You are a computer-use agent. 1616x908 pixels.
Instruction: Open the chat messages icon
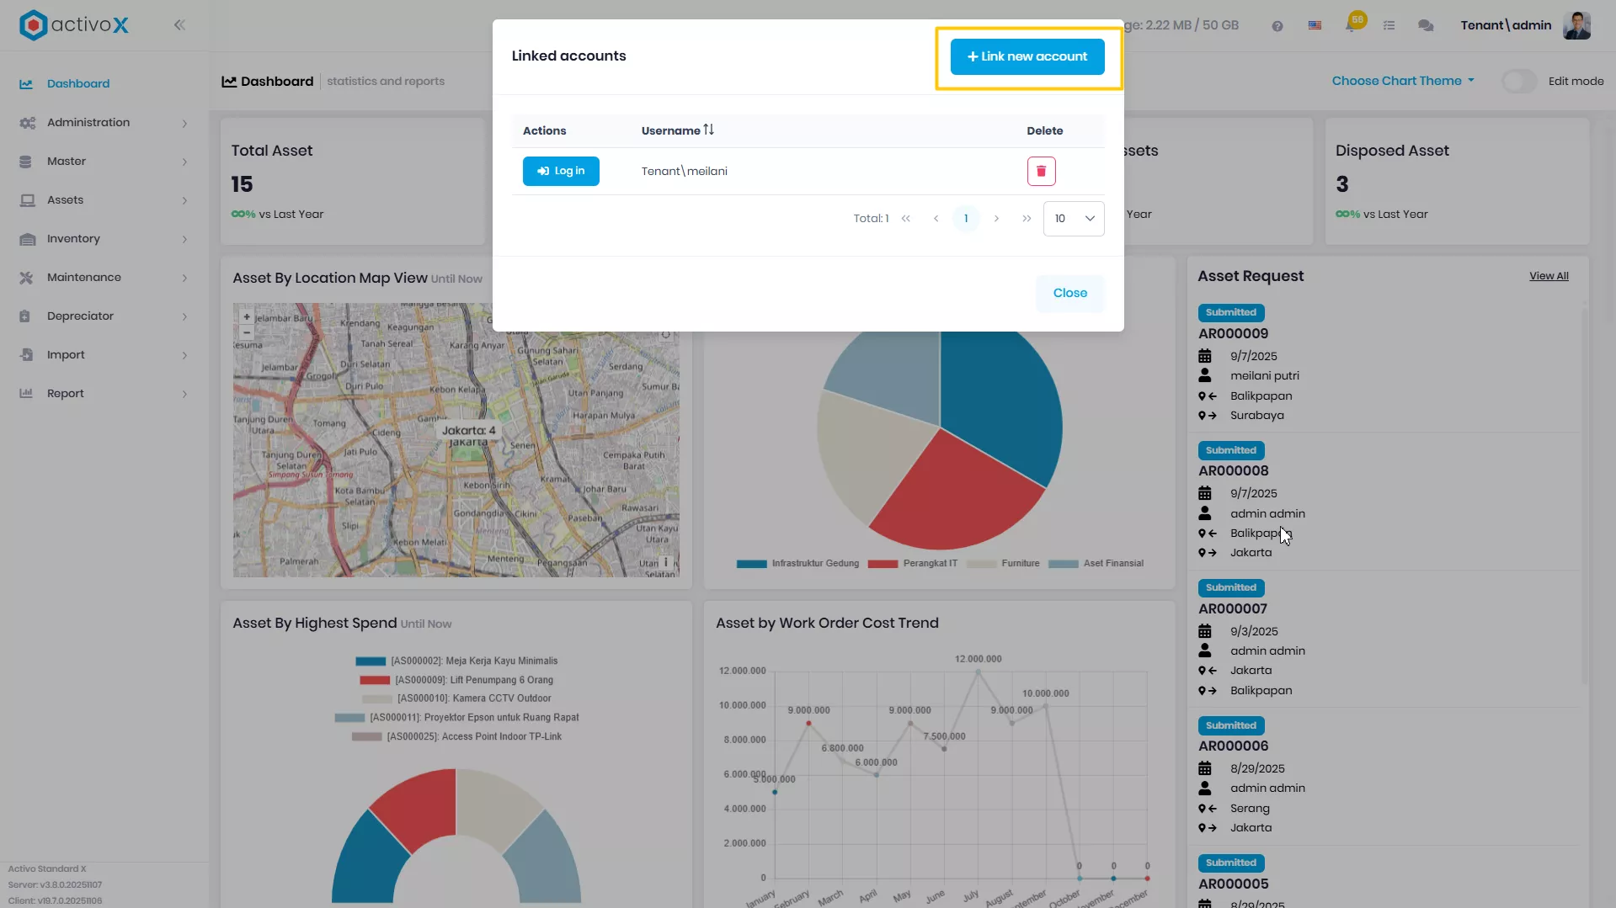tap(1426, 26)
